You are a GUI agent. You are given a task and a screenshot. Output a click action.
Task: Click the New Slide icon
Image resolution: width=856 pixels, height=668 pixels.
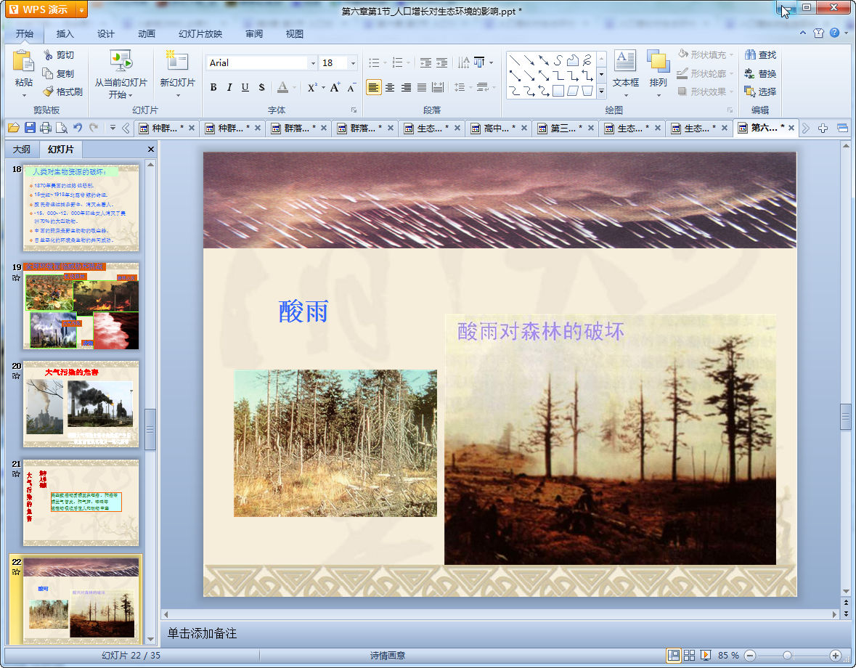coord(177,60)
